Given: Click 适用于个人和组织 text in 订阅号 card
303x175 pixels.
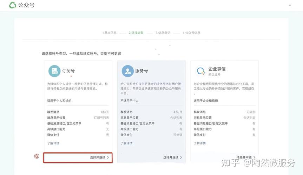Looking at the screenshot, I should tap(59, 101).
